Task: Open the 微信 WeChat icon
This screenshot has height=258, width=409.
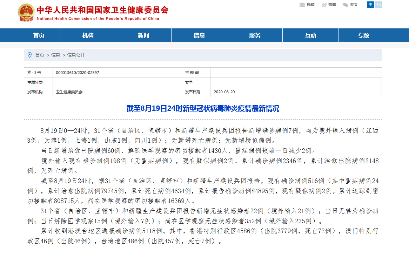Action: (346, 5)
